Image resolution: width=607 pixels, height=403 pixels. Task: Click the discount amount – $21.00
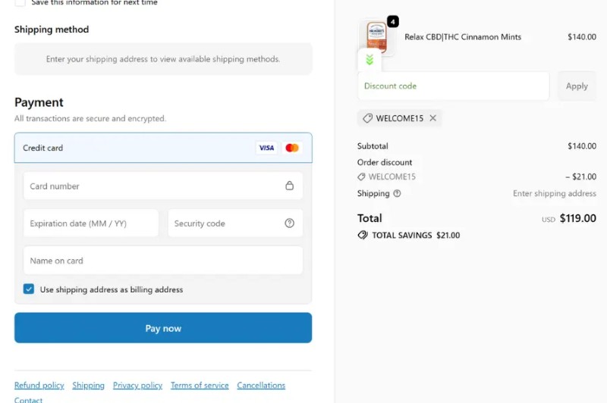pos(580,177)
